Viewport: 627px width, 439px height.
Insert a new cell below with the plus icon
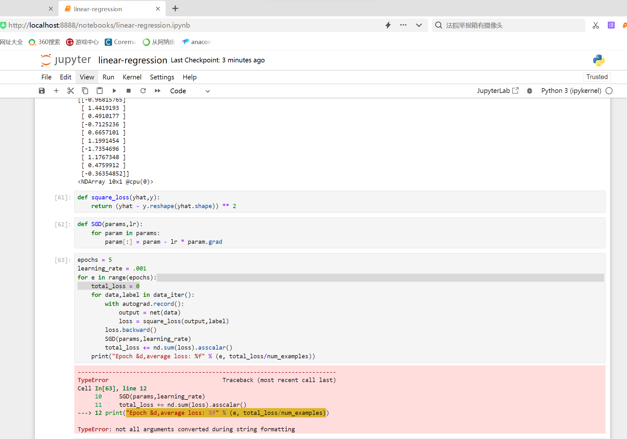tap(56, 91)
